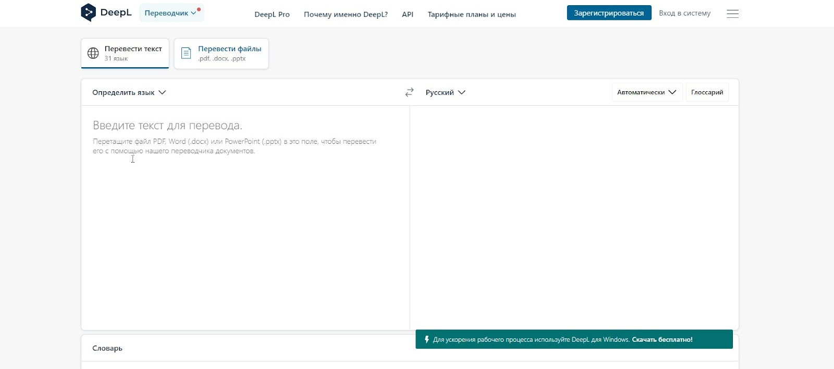Select the Перевести текст tab
Screen dimensions: 834x369
coord(125,53)
